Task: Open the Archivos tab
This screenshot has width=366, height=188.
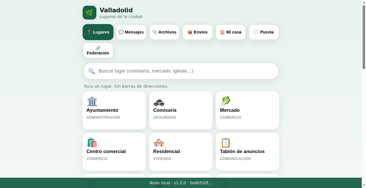Action: [x=164, y=32]
